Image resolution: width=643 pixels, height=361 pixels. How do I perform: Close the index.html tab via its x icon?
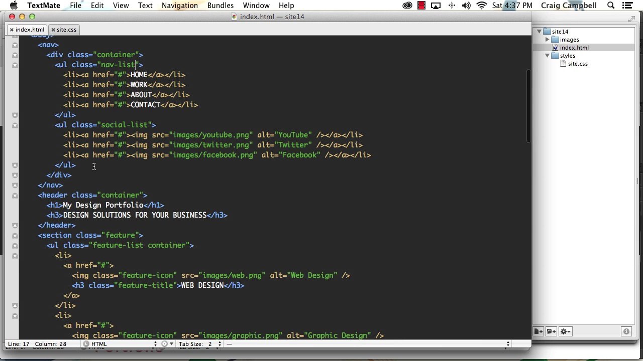pyautogui.click(x=12, y=30)
